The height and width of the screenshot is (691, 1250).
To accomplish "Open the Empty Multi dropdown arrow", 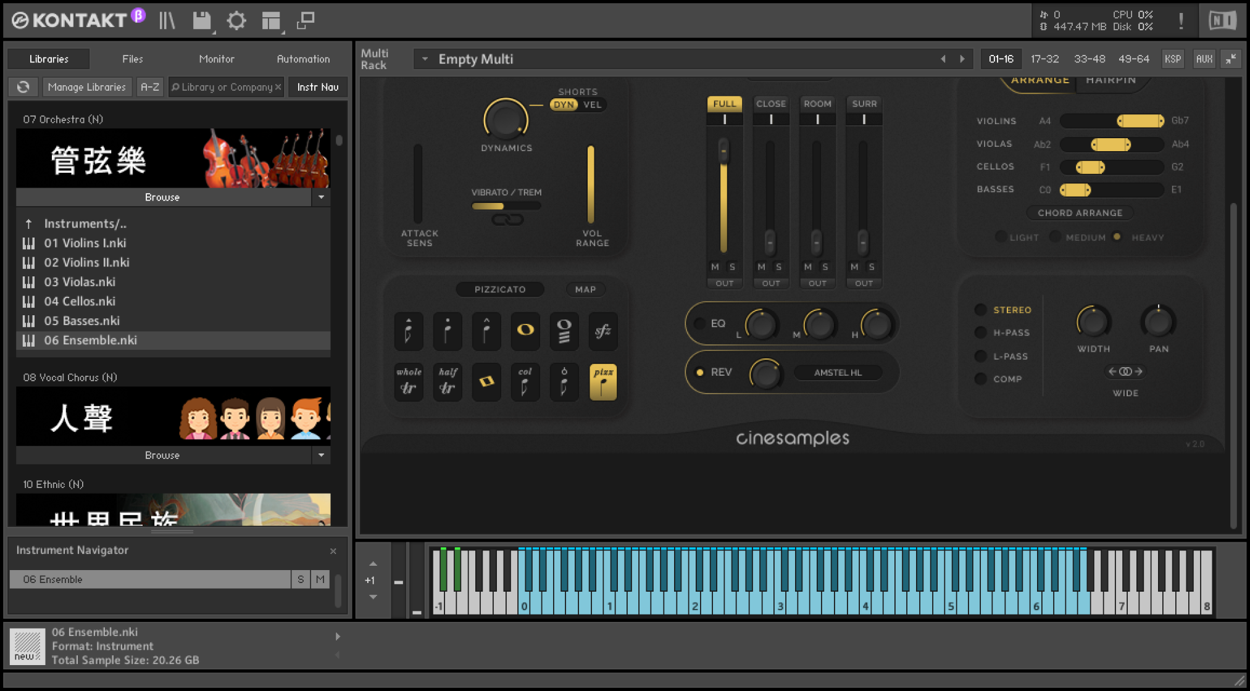I will (x=425, y=59).
